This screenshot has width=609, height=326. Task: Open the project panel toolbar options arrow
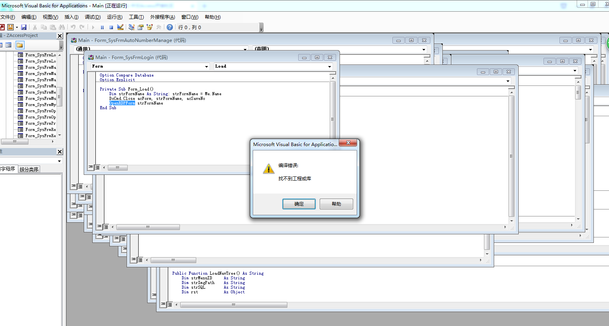pyautogui.click(x=61, y=46)
